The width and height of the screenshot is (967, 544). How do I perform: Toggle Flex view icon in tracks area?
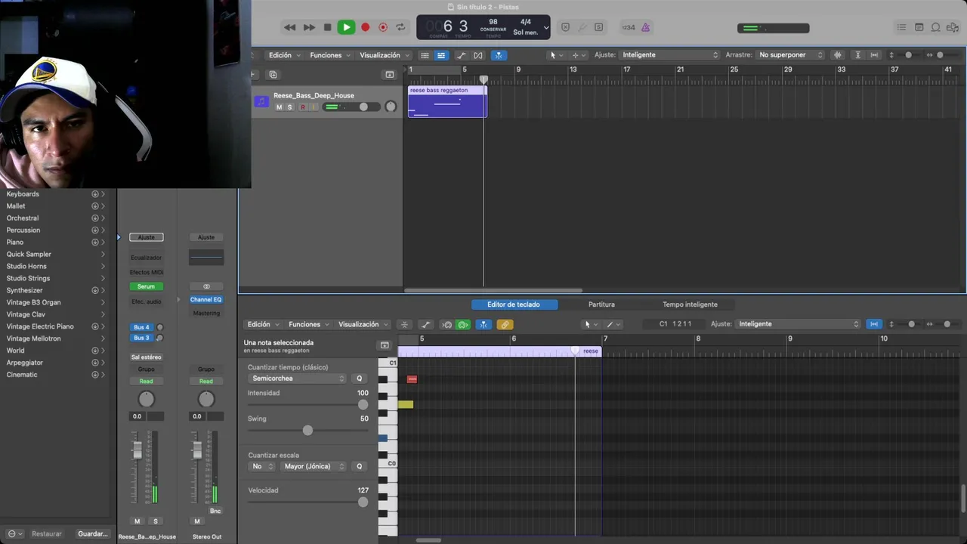478,55
